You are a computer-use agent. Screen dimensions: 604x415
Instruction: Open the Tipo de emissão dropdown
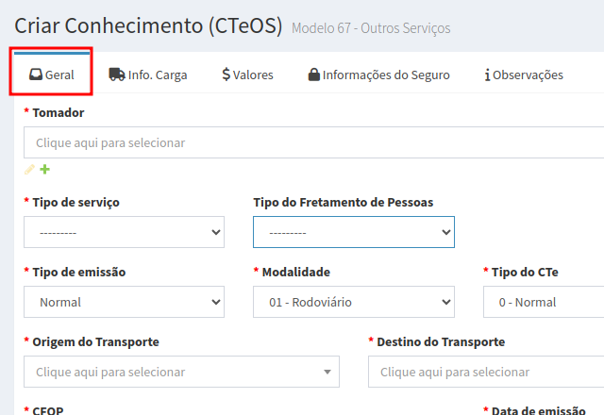[x=124, y=302]
